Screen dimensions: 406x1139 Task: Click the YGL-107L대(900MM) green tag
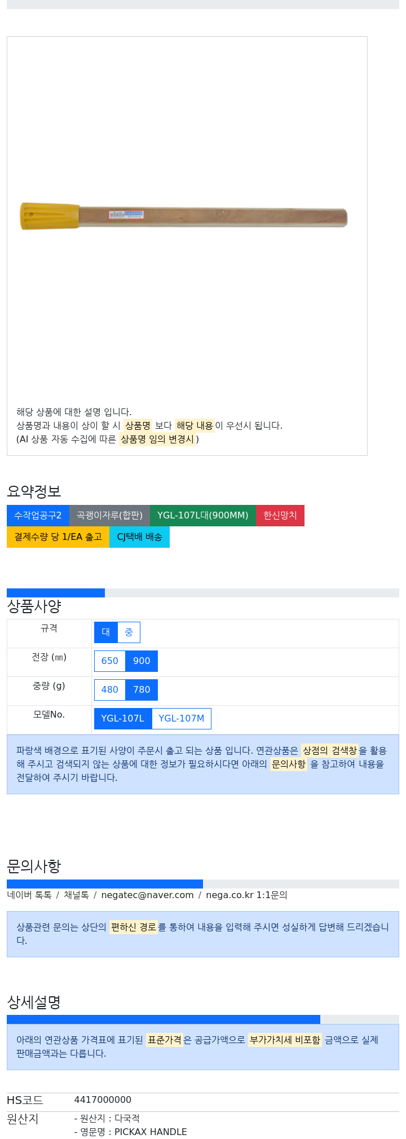pos(202,516)
